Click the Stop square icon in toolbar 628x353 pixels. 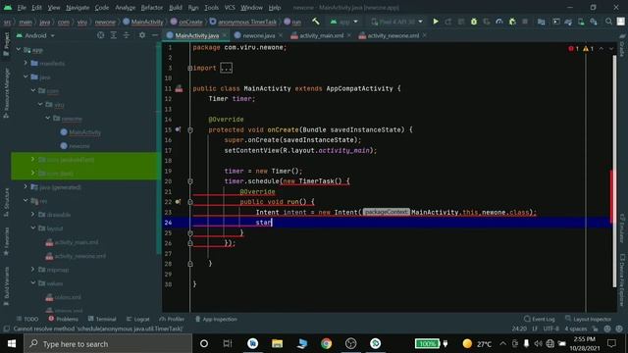pyautogui.click(x=525, y=22)
